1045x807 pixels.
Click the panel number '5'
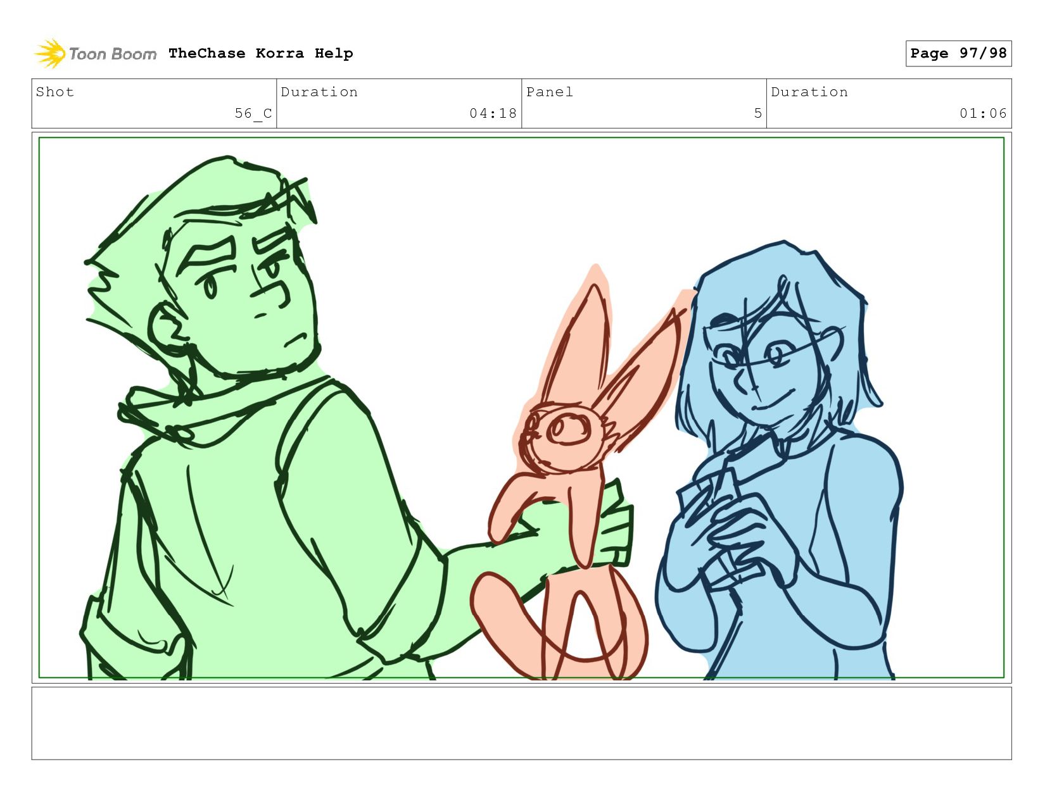(757, 113)
